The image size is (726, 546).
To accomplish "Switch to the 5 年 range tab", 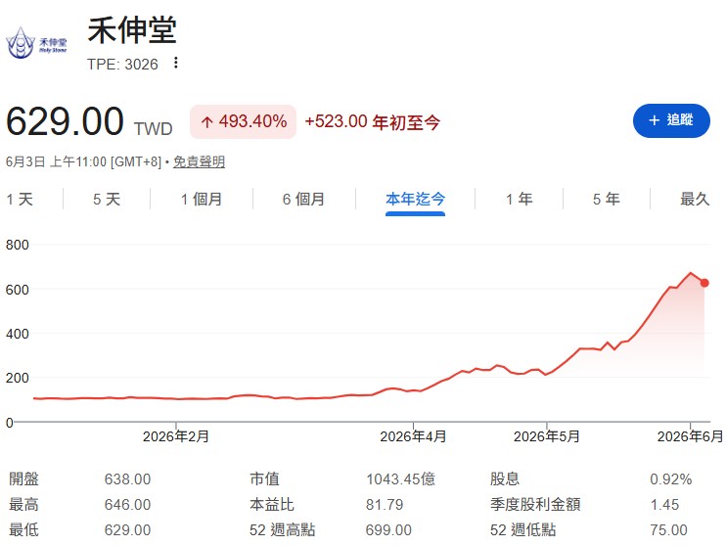I will pyautogui.click(x=606, y=200).
